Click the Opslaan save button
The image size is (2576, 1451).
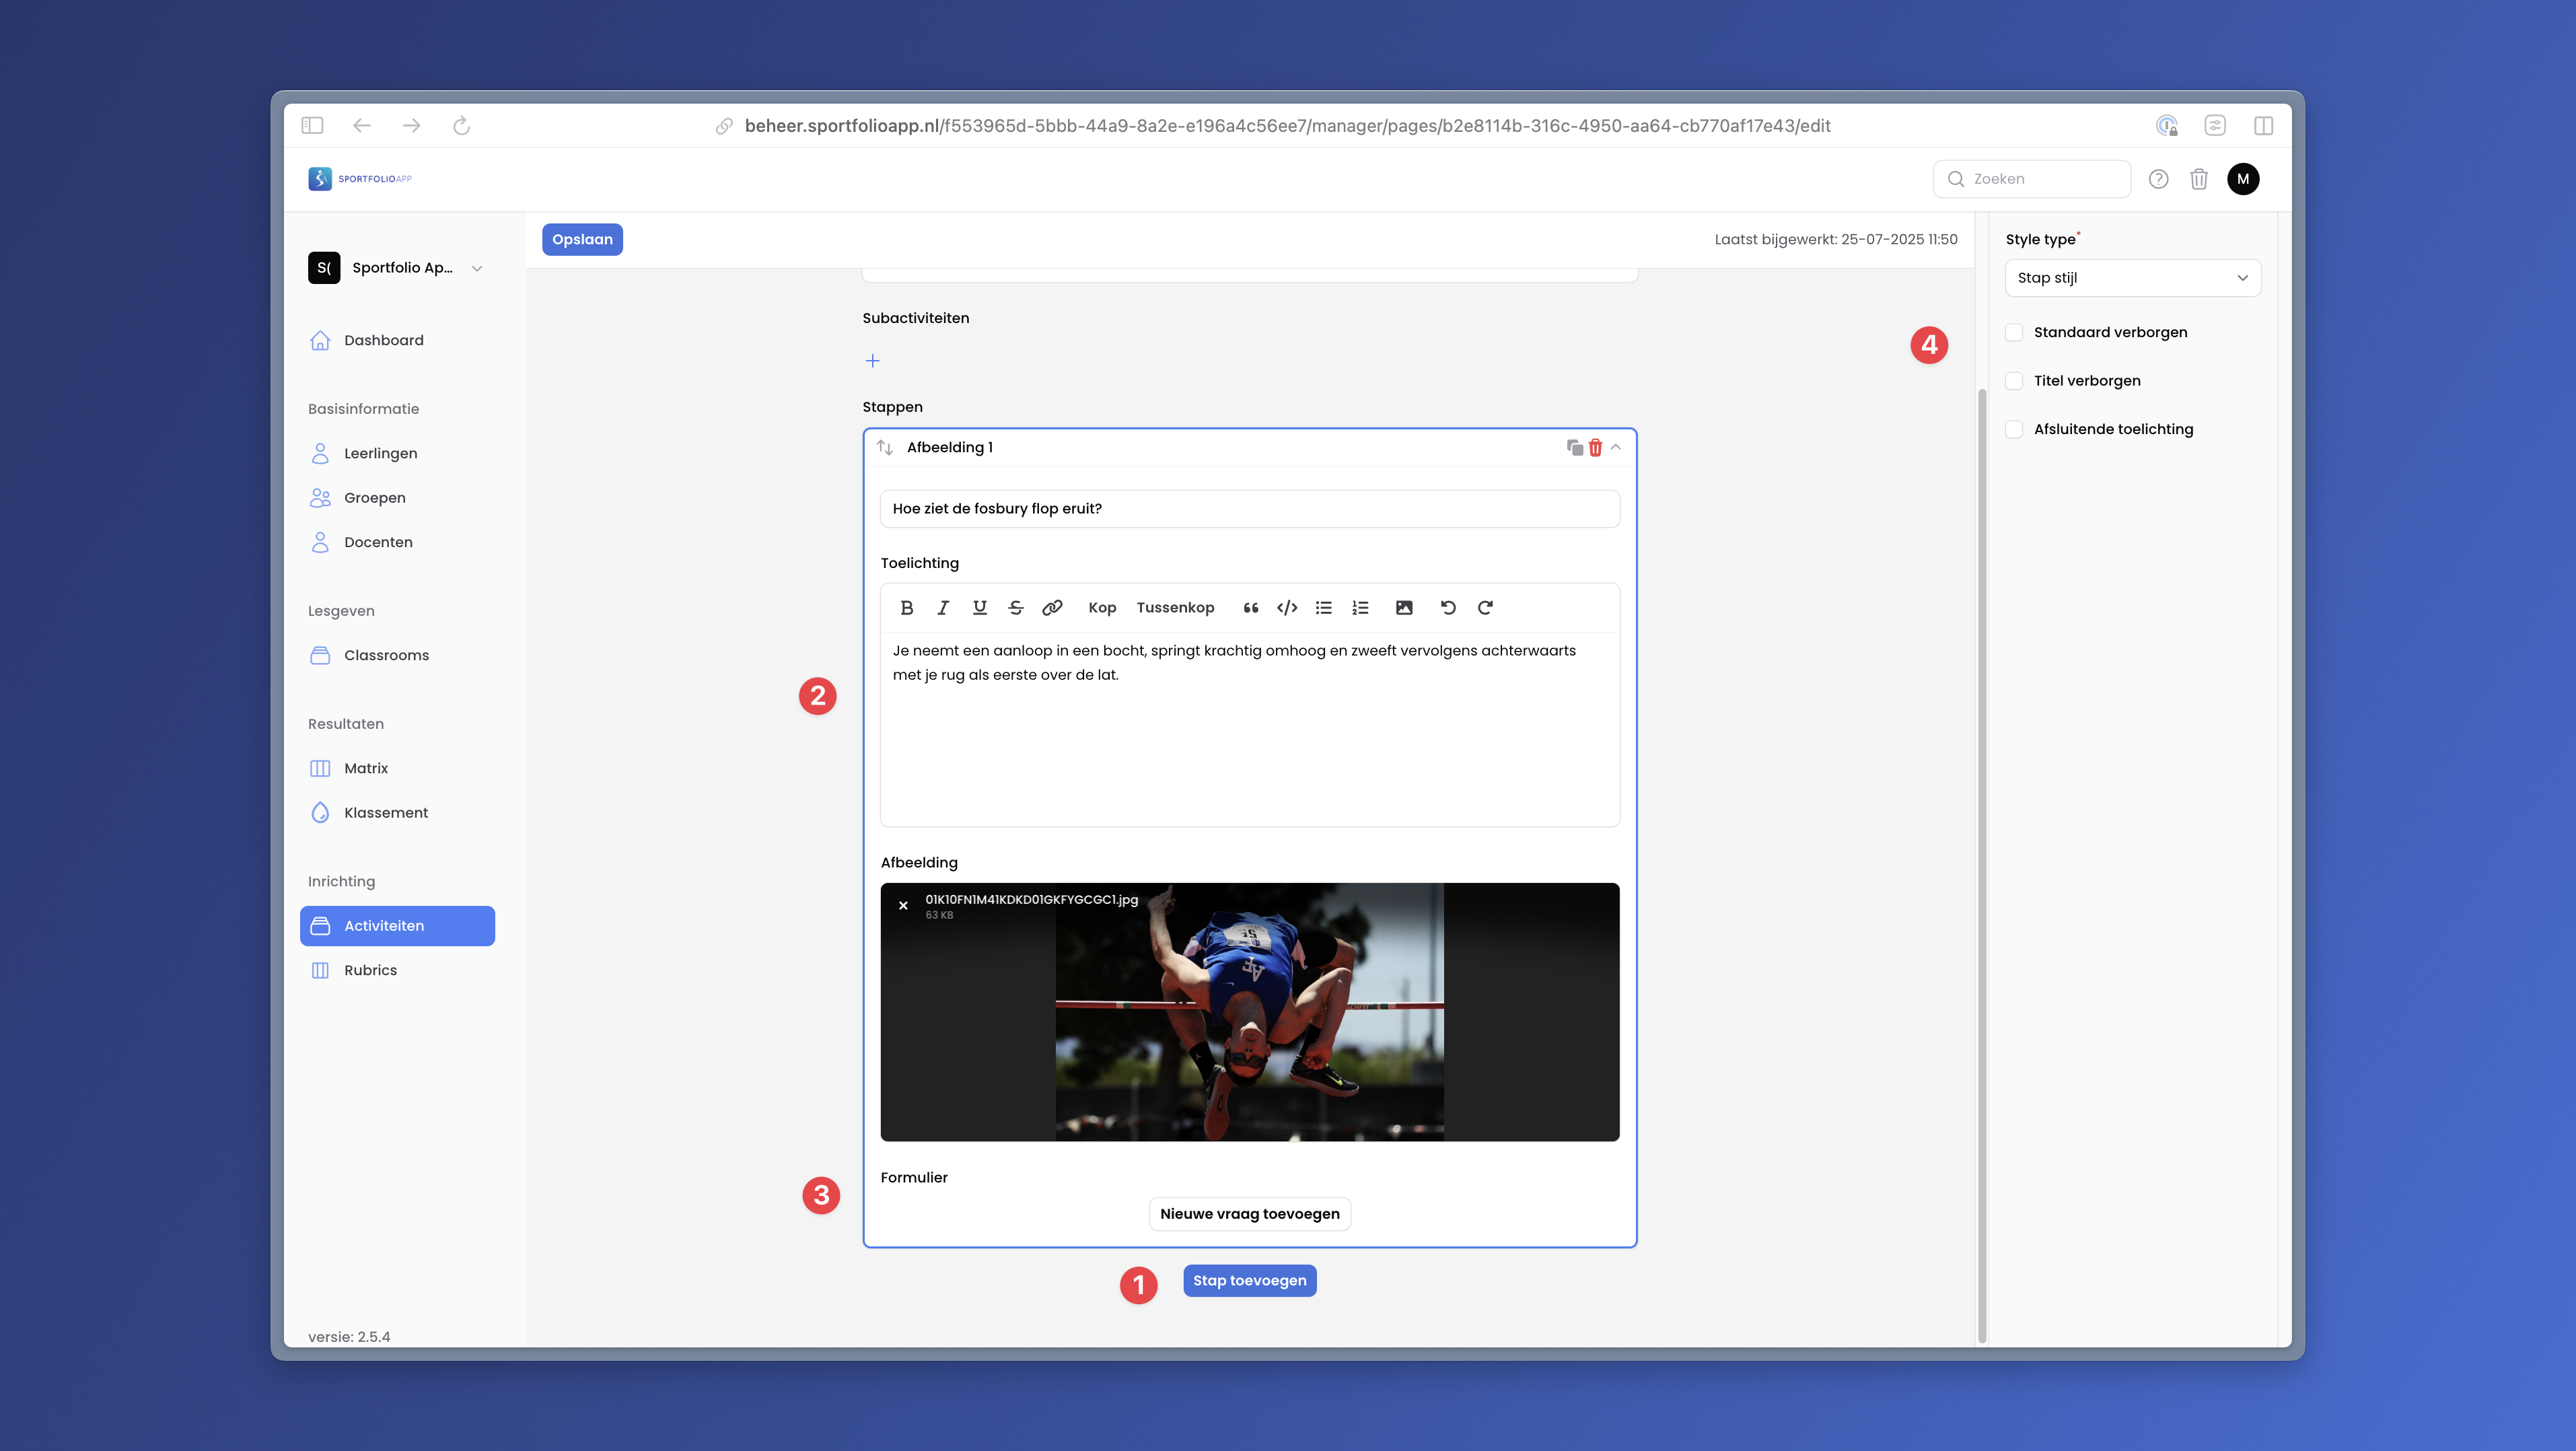582,239
